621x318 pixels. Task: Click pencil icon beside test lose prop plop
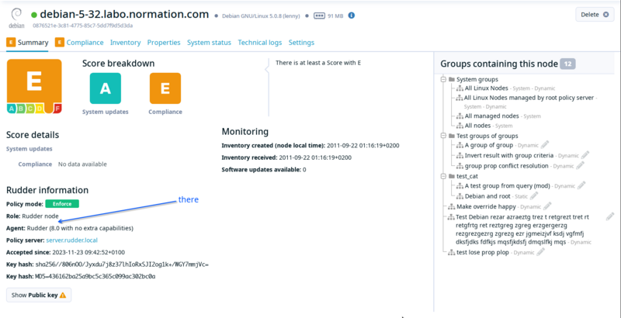pos(540,251)
